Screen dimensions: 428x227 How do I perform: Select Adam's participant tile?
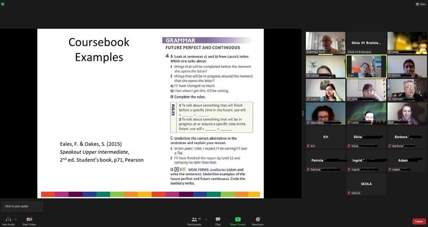pos(407,161)
